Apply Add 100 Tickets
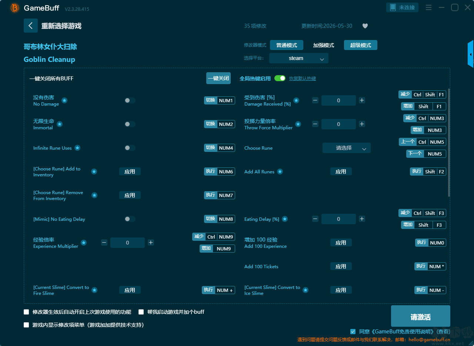474x346 pixels. [341, 266]
